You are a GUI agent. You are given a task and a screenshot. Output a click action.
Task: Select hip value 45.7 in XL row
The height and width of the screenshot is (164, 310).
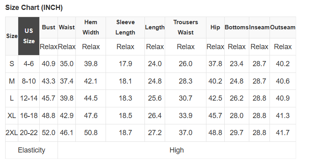click(215, 116)
